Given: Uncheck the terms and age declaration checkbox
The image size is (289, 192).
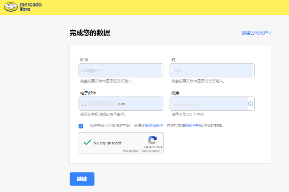Looking at the screenshot, I should (81, 126).
